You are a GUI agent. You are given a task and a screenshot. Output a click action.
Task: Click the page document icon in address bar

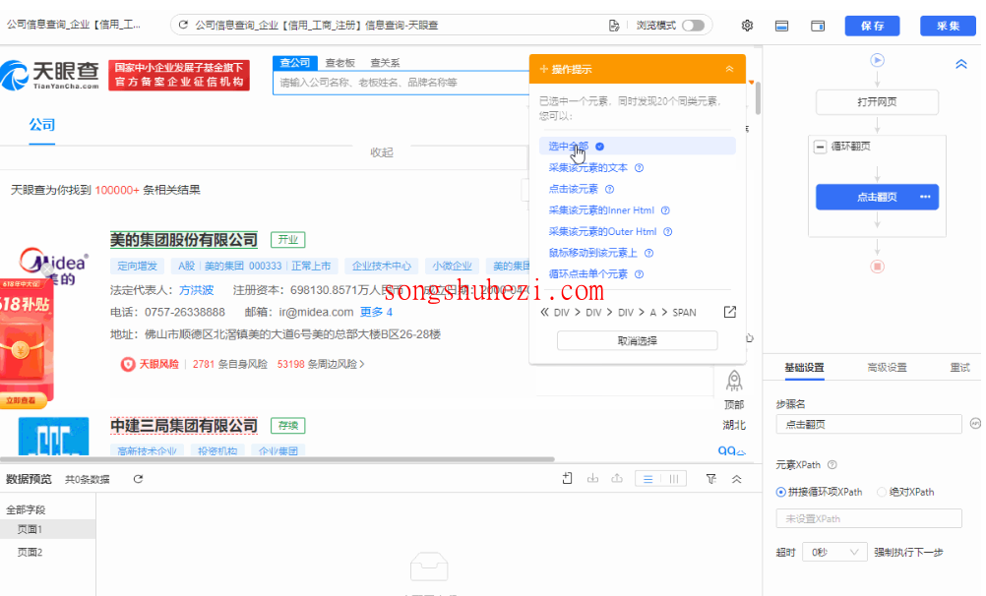[614, 26]
